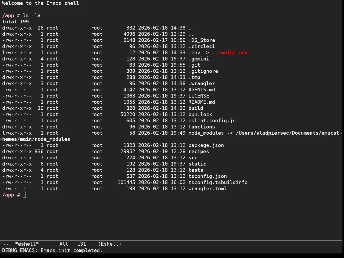Click the red ../main/.env link target
The height and width of the screenshot is (258, 344).
pos(230,53)
